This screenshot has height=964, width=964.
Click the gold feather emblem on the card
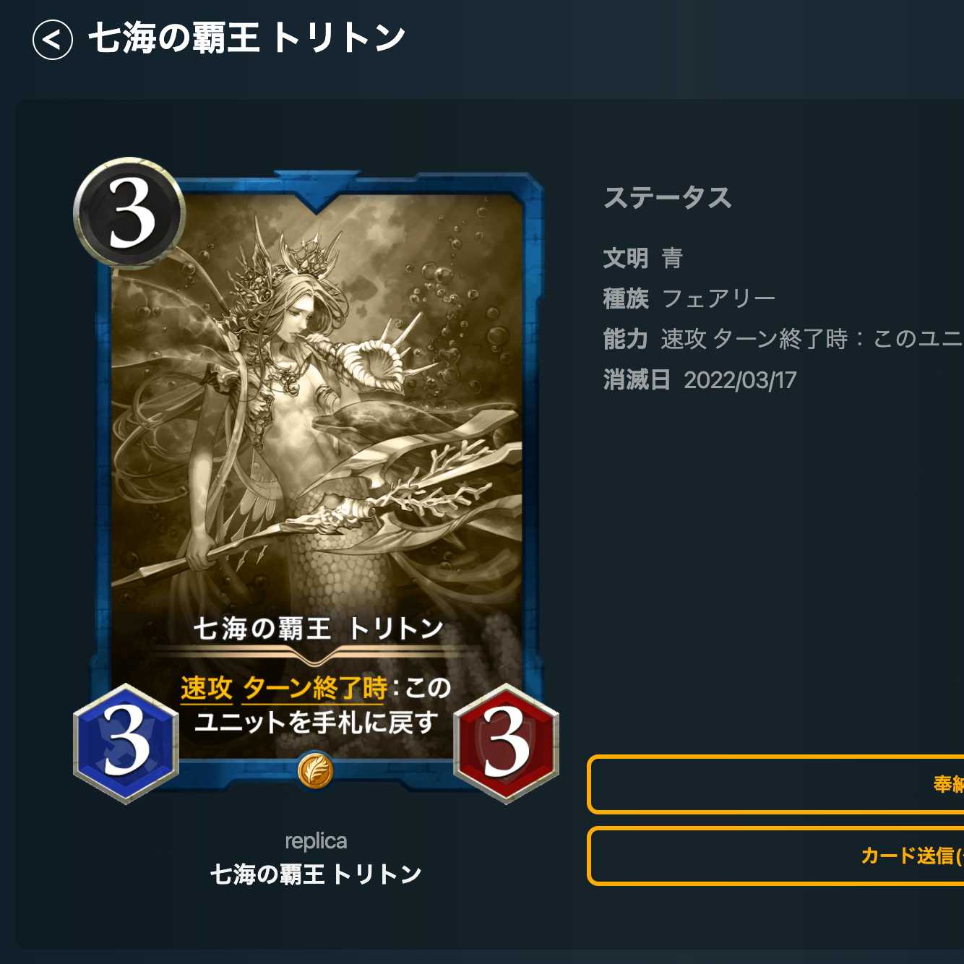(316, 770)
